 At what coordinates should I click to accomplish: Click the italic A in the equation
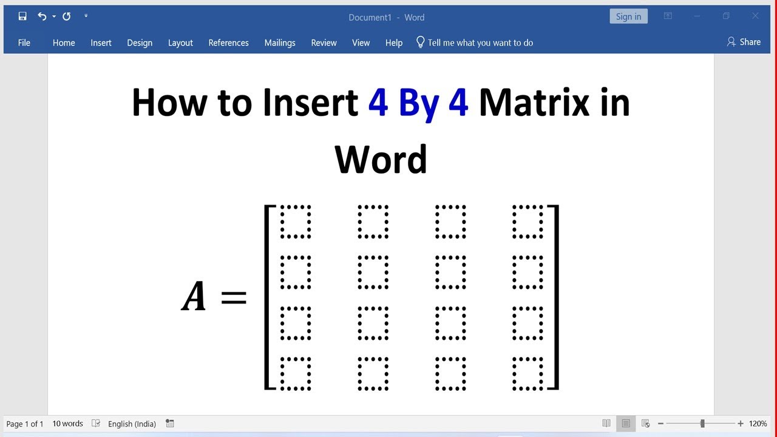click(194, 297)
